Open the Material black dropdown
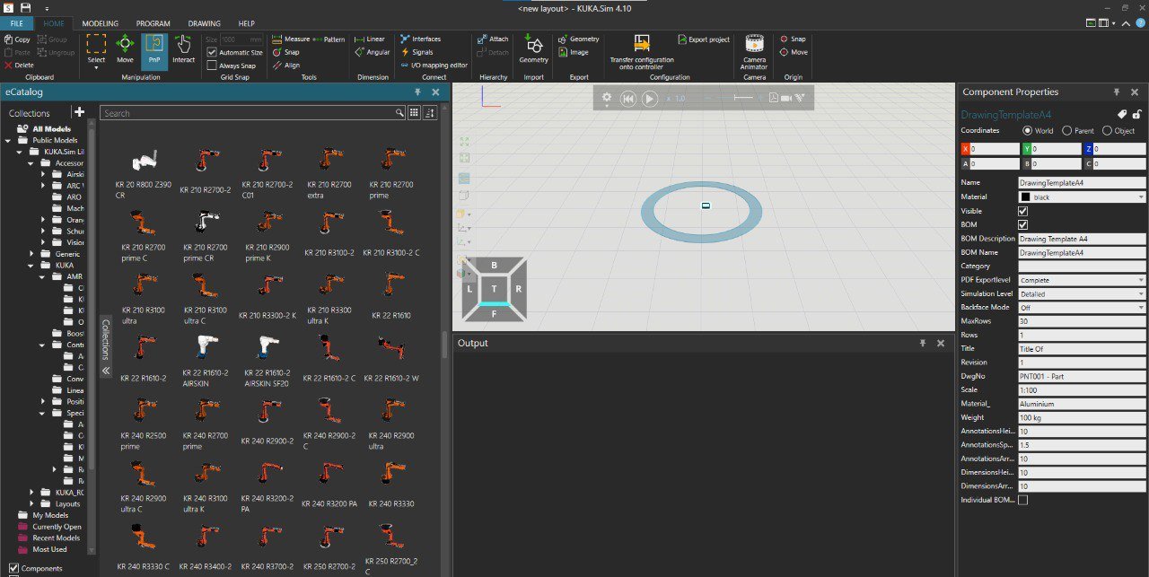Image resolution: width=1149 pixels, height=577 pixels. click(x=1082, y=197)
